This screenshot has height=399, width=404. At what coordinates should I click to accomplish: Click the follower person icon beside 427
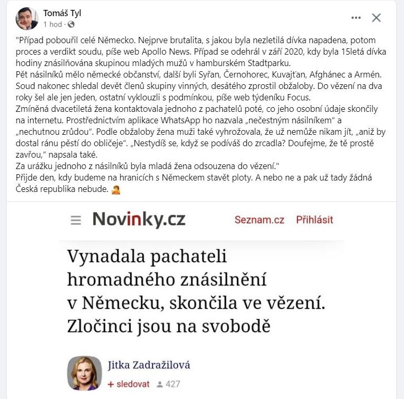click(x=160, y=384)
